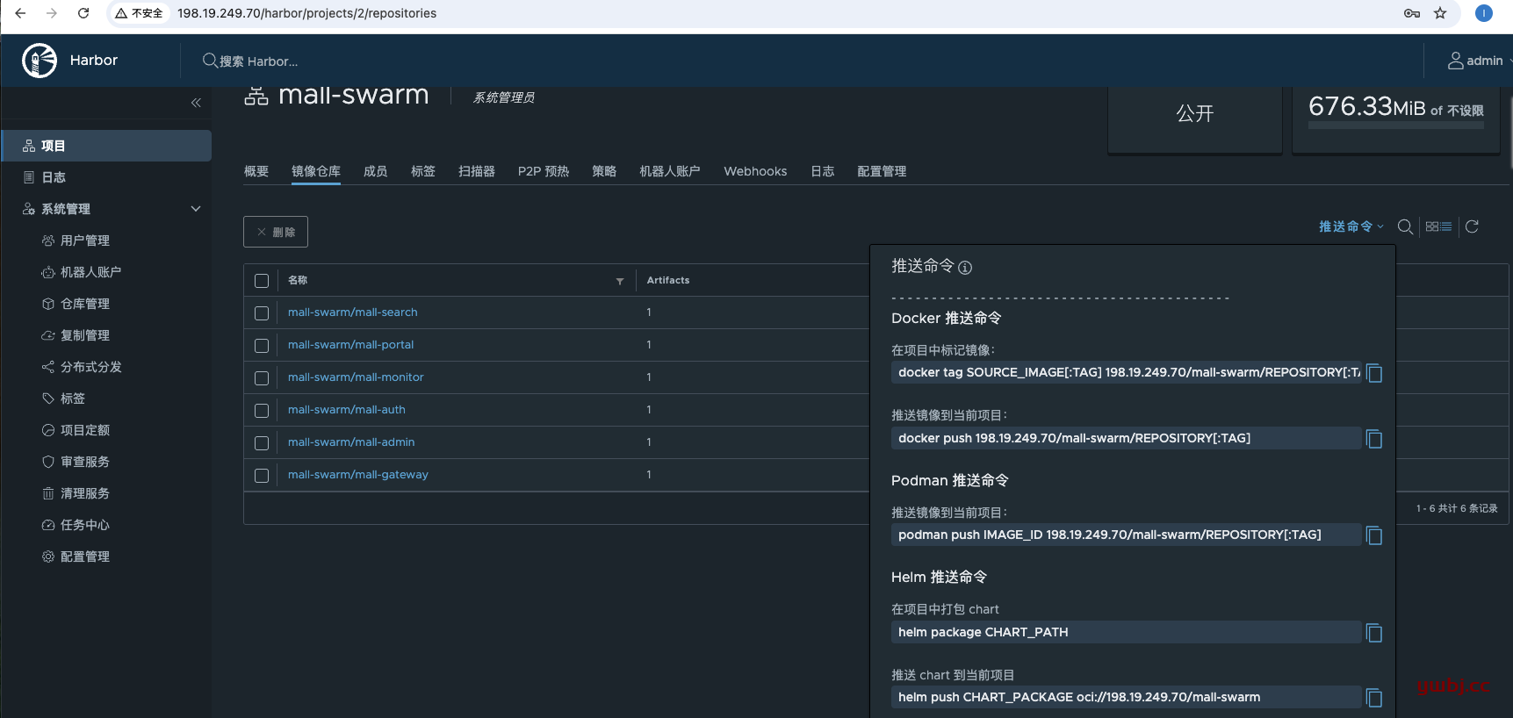Bookmark this page with the star icon
The height and width of the screenshot is (718, 1513).
(1440, 13)
